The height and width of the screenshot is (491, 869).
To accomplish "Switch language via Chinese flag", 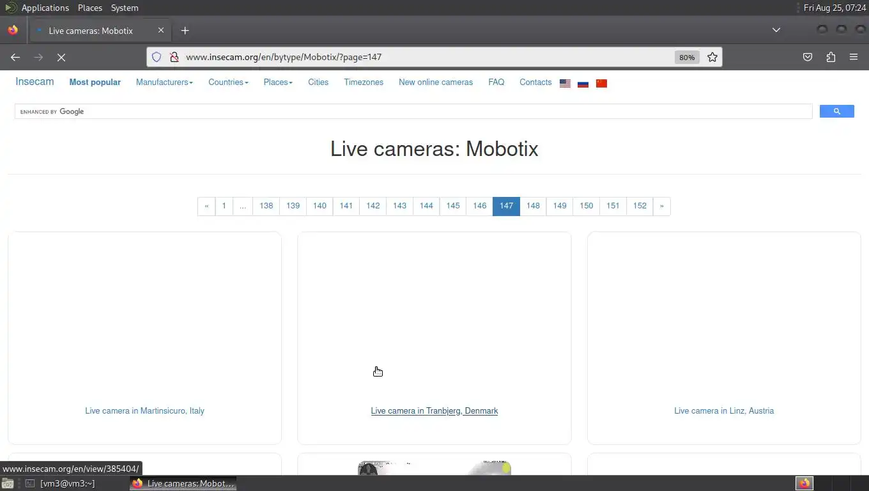I will click(601, 83).
